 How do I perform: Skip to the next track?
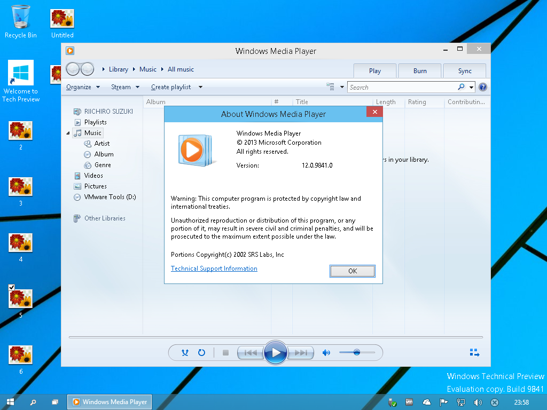pos(300,353)
